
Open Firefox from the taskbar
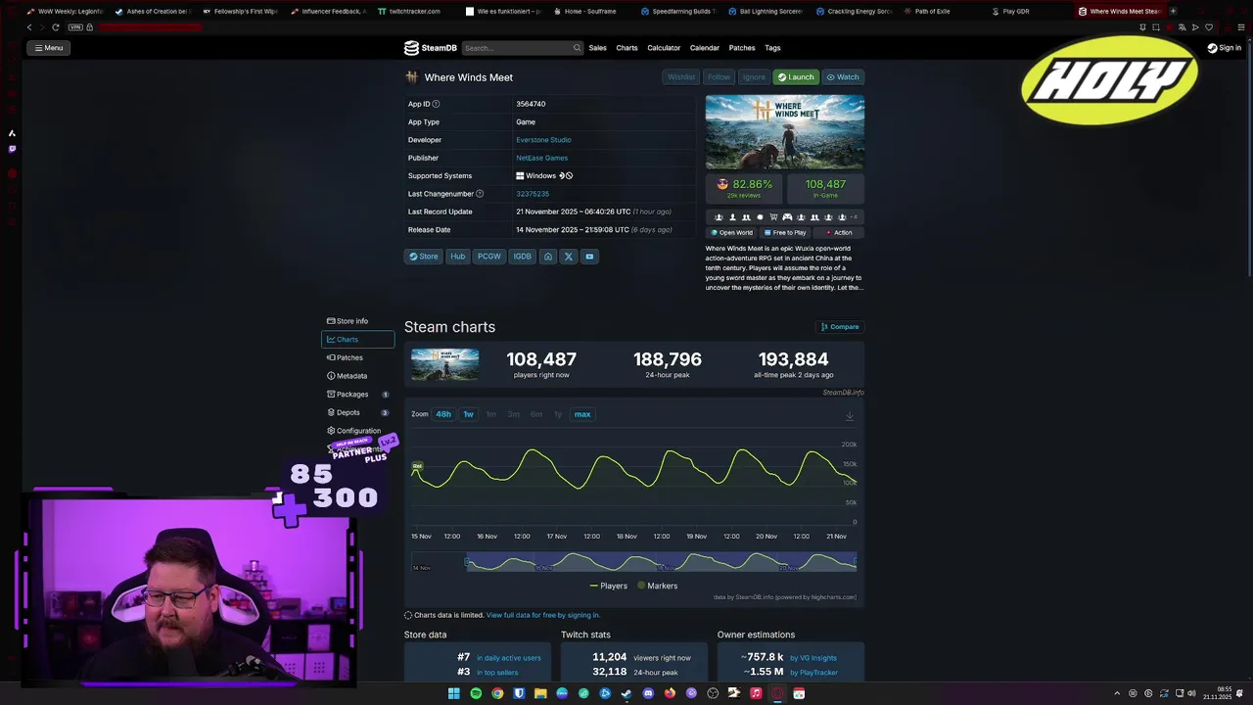[670, 693]
